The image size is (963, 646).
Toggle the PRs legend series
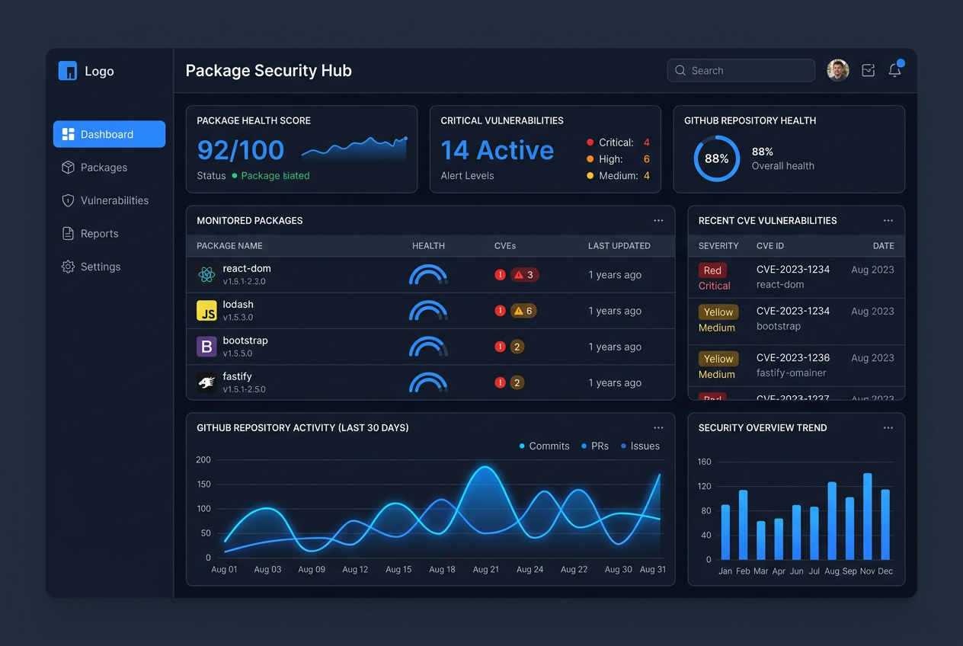(595, 446)
